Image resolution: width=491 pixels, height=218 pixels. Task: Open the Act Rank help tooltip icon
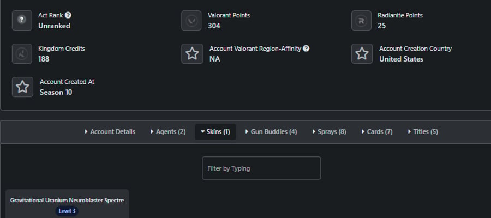(68, 15)
